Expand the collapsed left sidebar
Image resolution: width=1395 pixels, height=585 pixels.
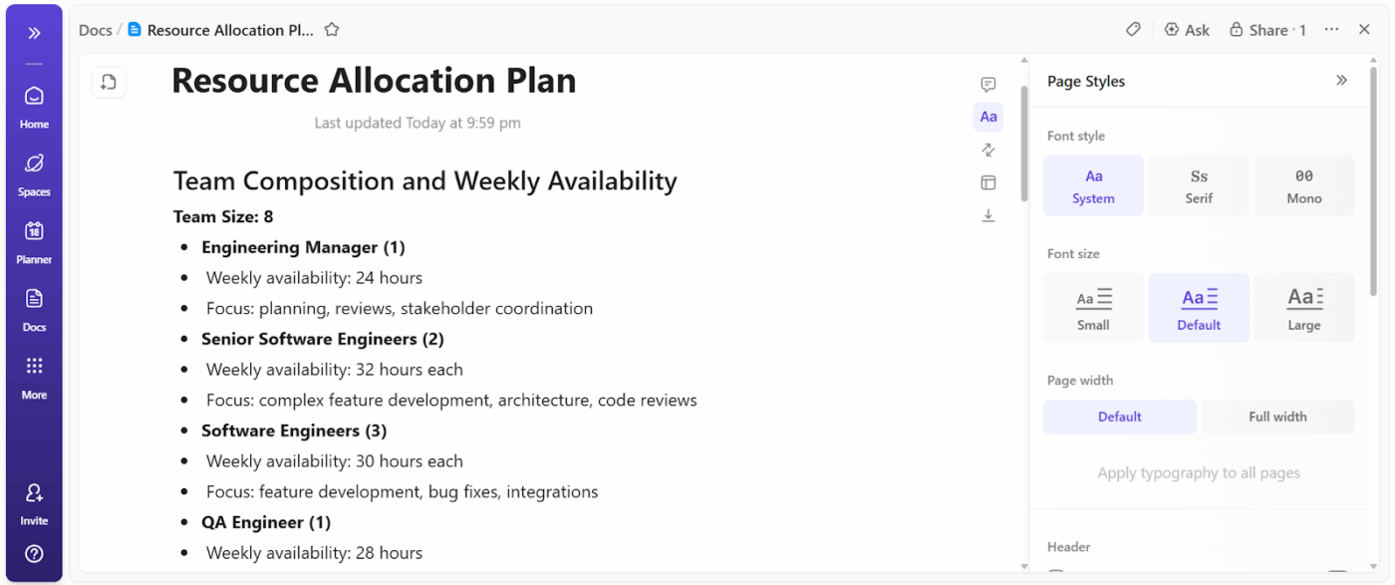pos(34,30)
